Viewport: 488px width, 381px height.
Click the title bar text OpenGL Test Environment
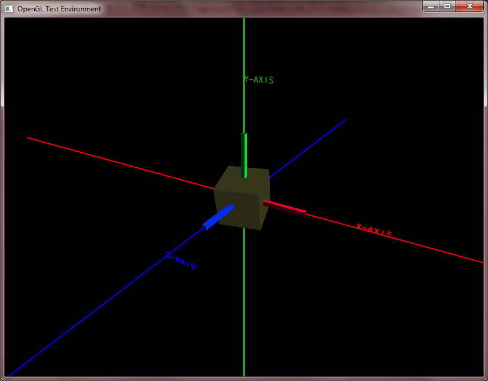tap(59, 8)
